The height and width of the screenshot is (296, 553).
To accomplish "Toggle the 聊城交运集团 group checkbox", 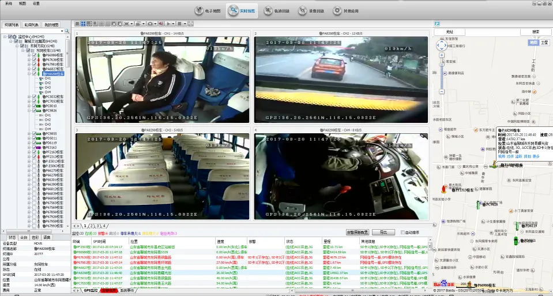I will click(16, 42).
